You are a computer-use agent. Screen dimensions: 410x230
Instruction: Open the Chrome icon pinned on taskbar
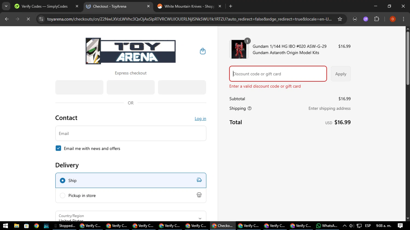[36, 226]
